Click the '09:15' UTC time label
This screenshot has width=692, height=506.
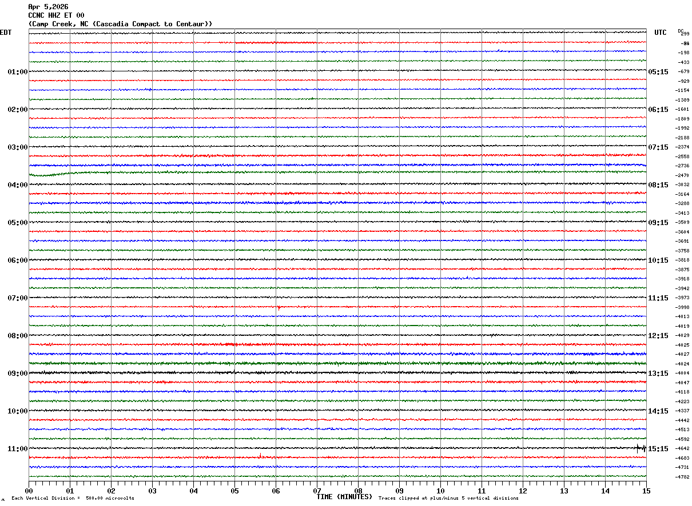[658, 223]
